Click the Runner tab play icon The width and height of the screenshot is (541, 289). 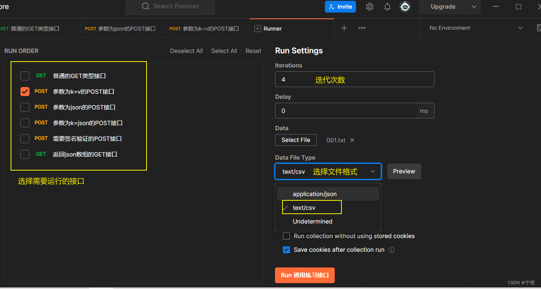click(258, 29)
